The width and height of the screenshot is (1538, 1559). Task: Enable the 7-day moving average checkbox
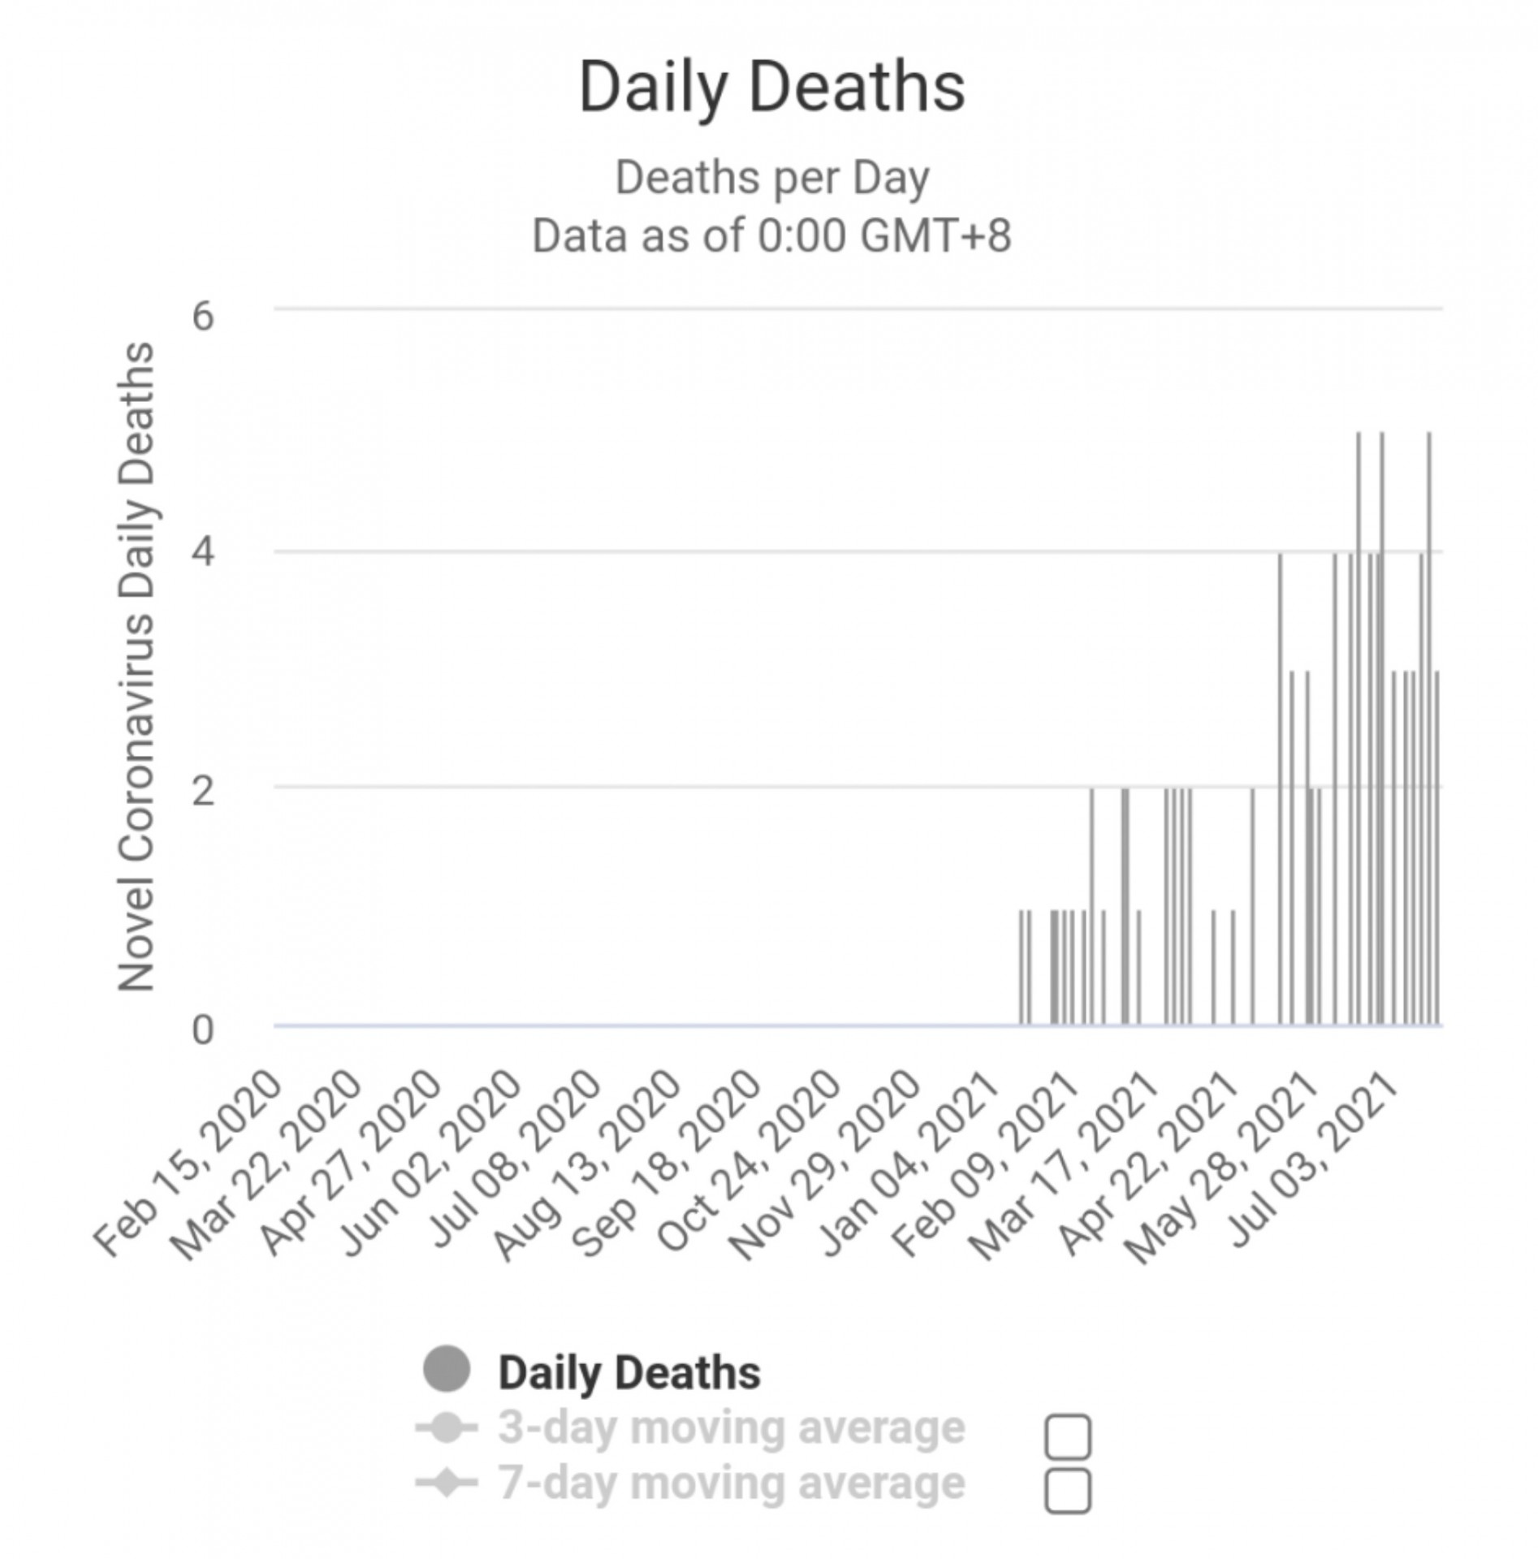[1068, 1491]
